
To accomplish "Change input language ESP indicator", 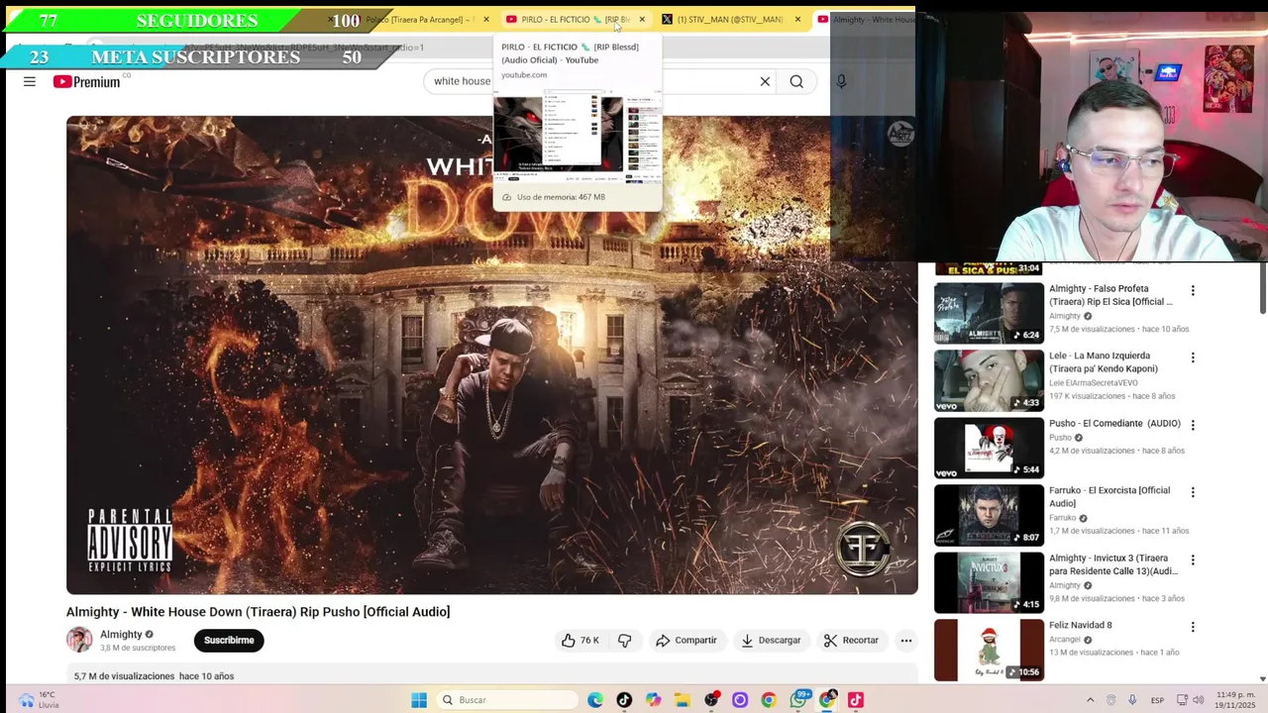I will click(1157, 700).
